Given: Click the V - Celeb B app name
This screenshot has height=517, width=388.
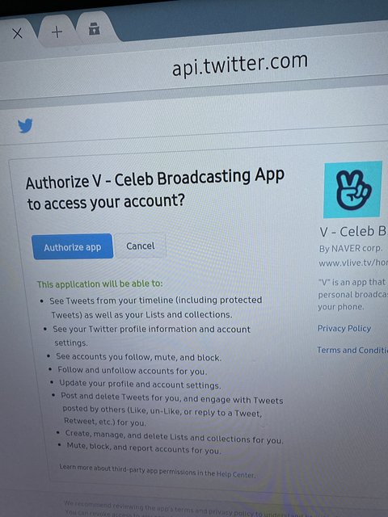Looking at the screenshot, I should pyautogui.click(x=353, y=232).
